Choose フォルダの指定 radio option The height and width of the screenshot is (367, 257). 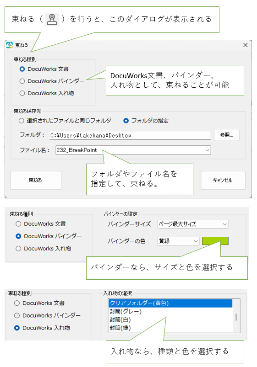tap(126, 121)
